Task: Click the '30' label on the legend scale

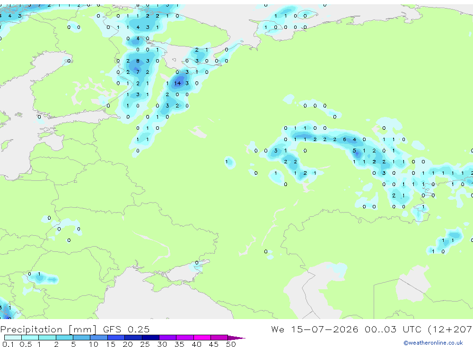Action: 162,344
